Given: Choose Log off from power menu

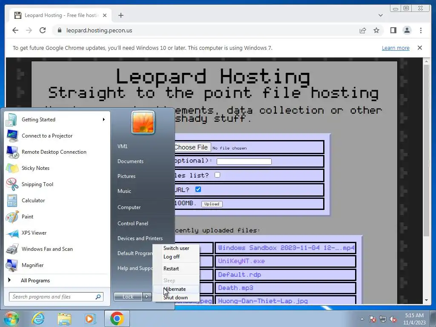Looking at the screenshot, I should click(x=176, y=257).
